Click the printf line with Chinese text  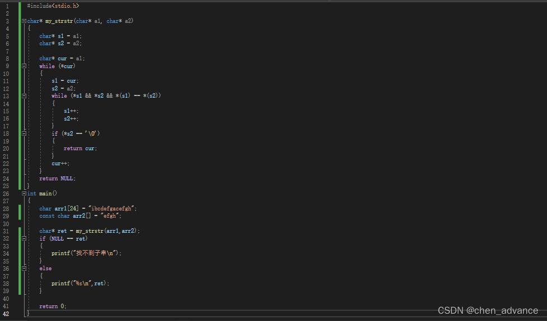[x=86, y=253]
